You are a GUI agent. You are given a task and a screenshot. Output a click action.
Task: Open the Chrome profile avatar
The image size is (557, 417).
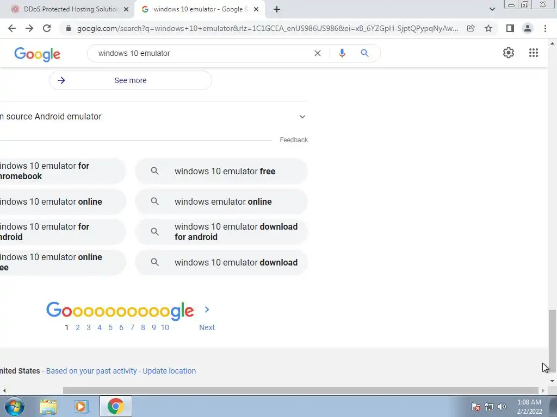(528, 28)
